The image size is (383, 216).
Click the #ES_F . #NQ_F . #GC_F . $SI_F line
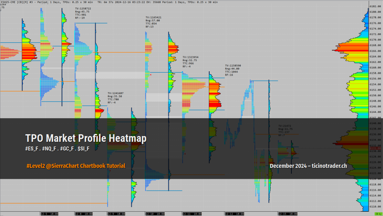[x=58, y=149]
